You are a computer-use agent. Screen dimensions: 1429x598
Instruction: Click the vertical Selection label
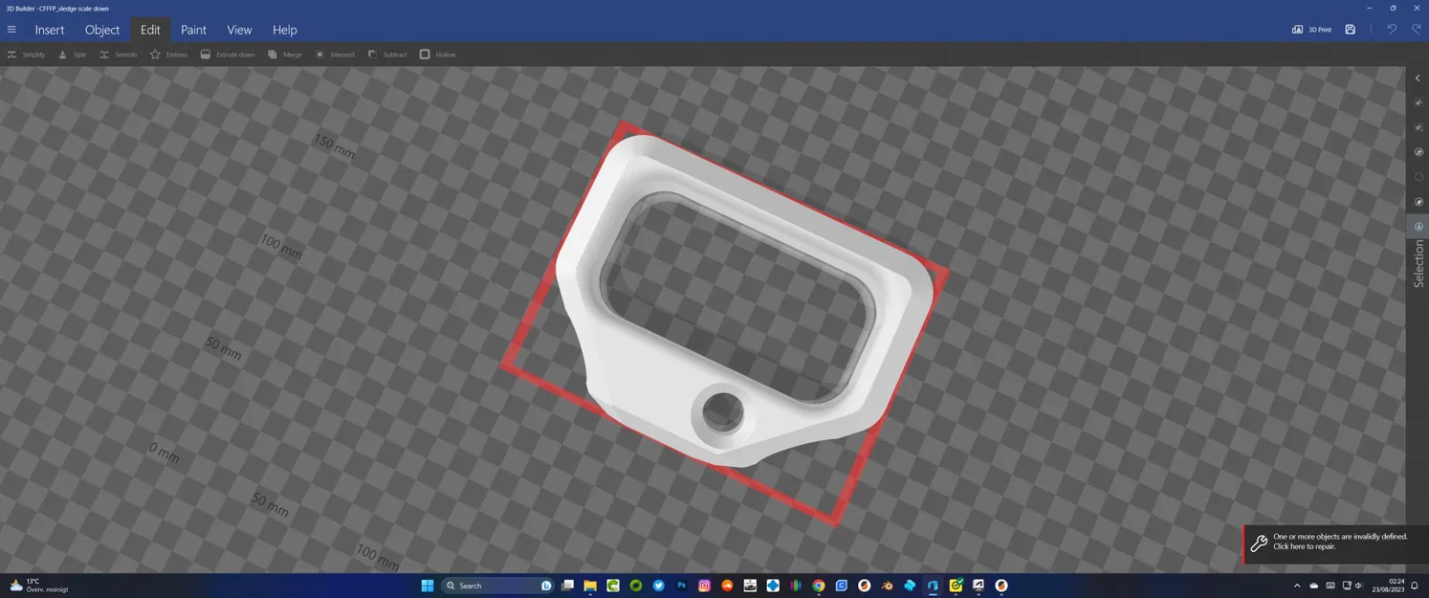(1418, 264)
